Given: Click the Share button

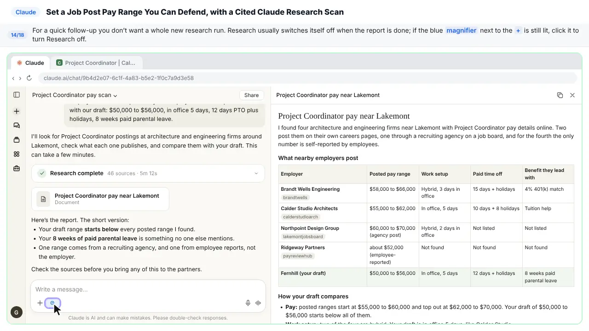Looking at the screenshot, I should (251, 95).
